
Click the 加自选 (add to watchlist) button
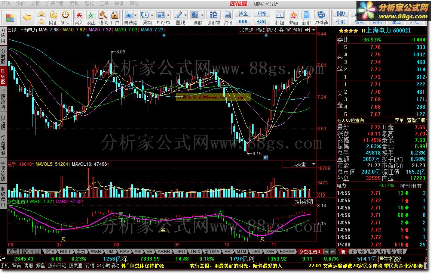(x=246, y=30)
